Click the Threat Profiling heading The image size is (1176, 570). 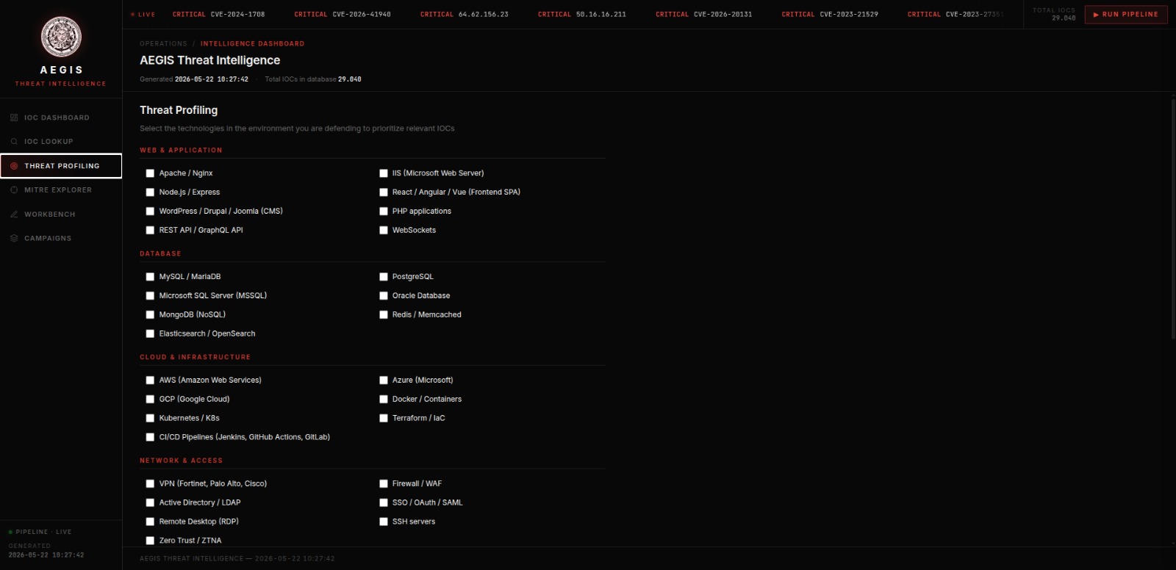click(x=179, y=110)
